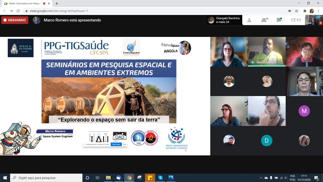Click the camera indicator in address bar
Image resolution: width=323 pixels, height=182 pixels.
(x=290, y=11)
